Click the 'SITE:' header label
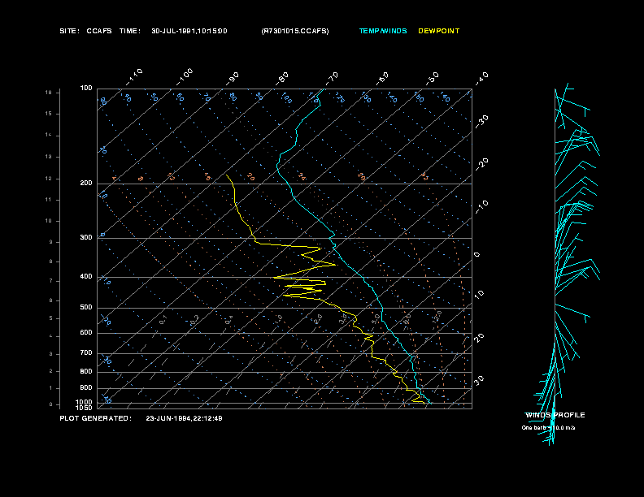Viewport: 644px width, 497px height. tap(69, 31)
